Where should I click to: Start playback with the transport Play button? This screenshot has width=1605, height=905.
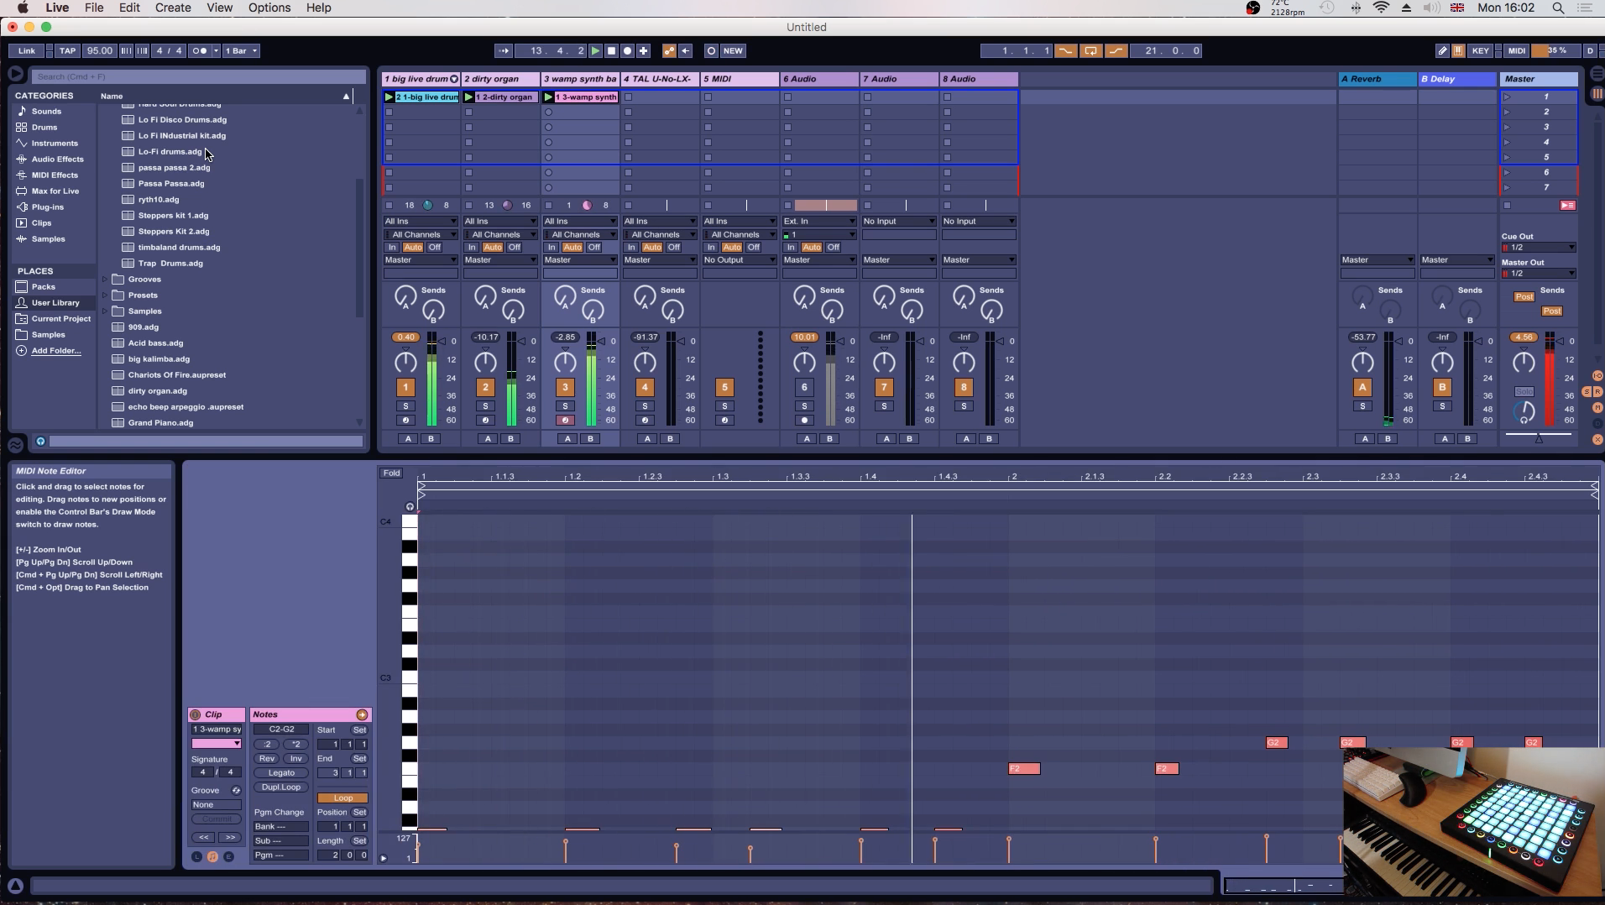coord(595,50)
